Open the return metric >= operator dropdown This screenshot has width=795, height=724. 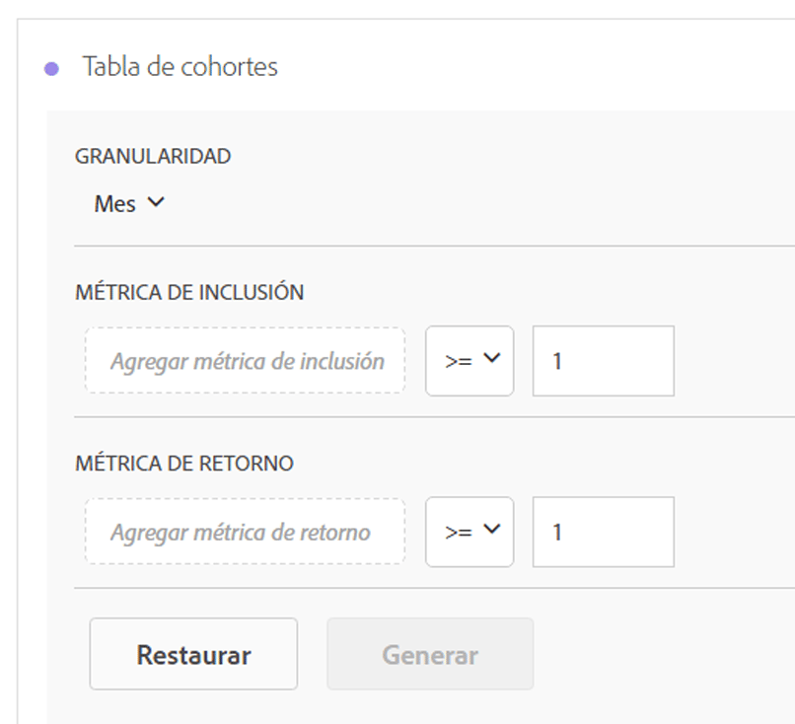point(470,532)
